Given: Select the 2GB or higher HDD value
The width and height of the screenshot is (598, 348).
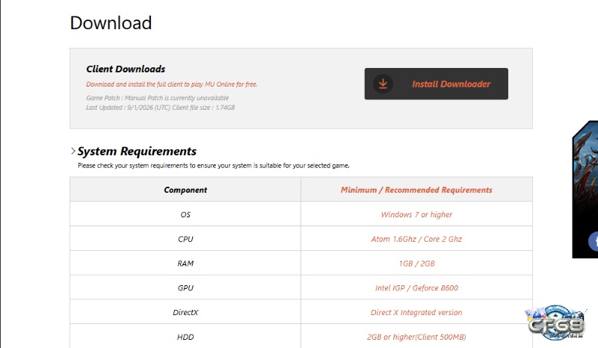Looking at the screenshot, I should (x=416, y=337).
